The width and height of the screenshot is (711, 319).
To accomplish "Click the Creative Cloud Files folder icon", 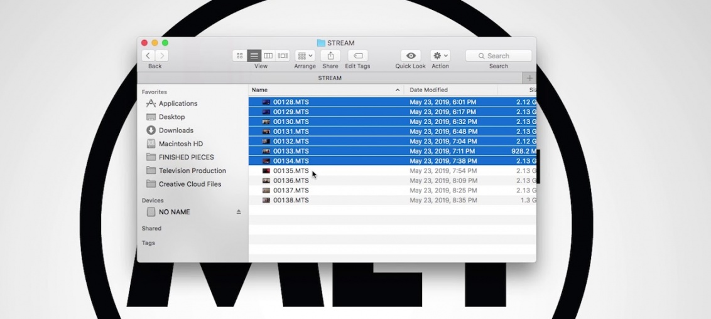I will (x=151, y=184).
